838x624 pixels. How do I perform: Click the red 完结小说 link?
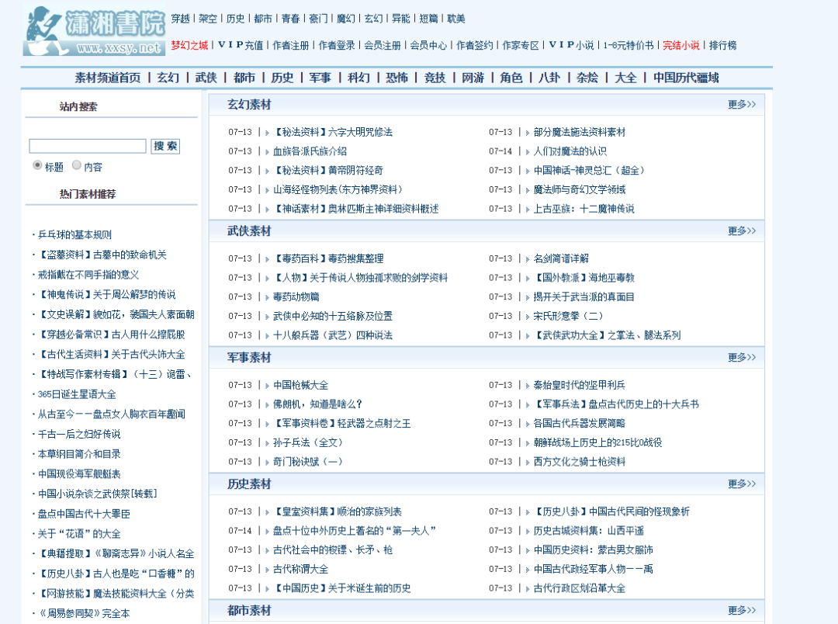pos(681,46)
